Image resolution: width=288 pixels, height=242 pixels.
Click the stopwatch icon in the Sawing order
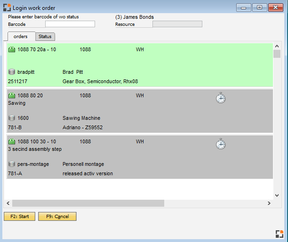coord(221,98)
